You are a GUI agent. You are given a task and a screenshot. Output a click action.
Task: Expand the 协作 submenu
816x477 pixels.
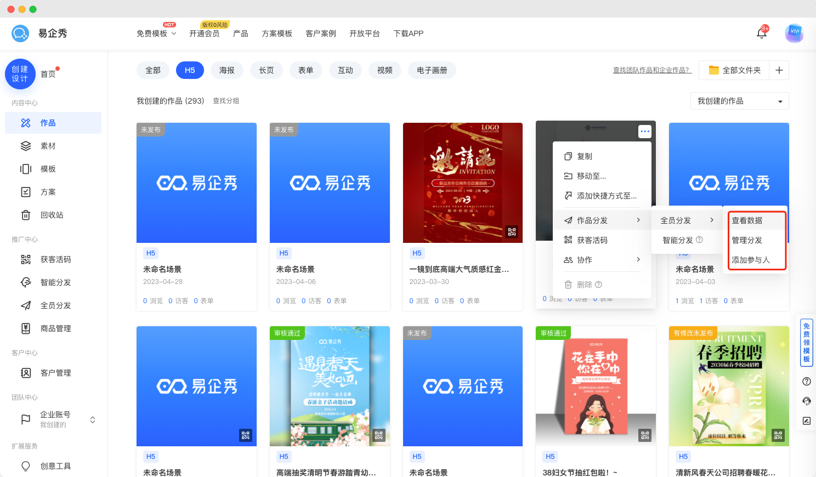[x=602, y=260]
